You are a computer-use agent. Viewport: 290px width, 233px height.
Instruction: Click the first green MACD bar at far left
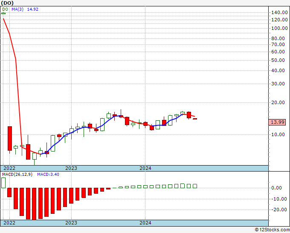point(3,183)
